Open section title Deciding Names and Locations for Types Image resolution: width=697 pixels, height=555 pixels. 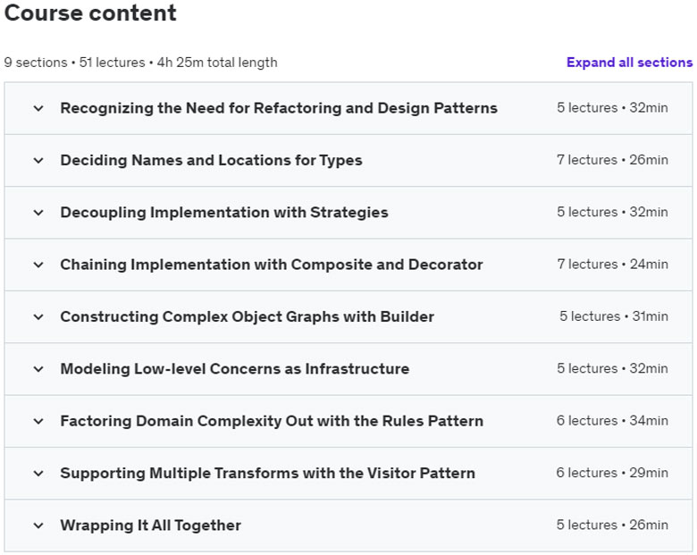click(x=211, y=160)
